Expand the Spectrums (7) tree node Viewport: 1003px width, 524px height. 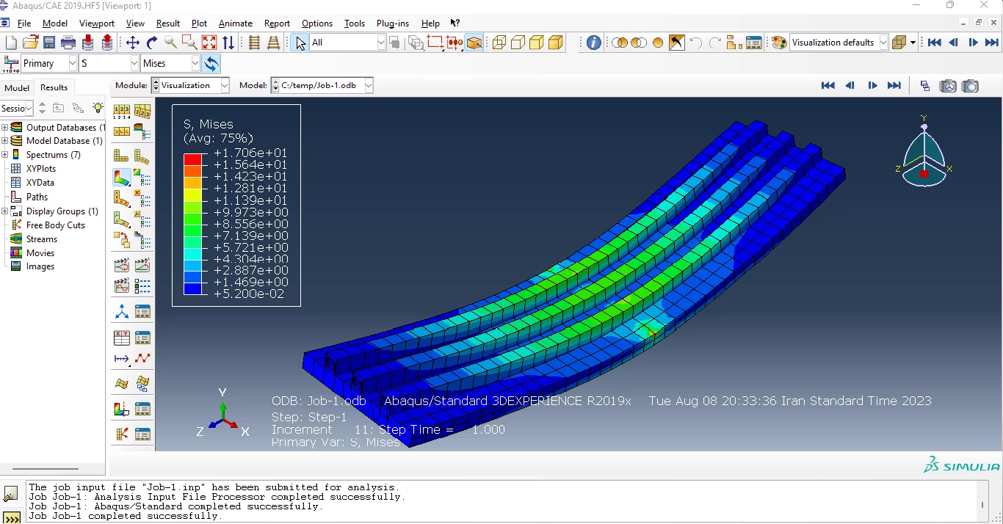tap(4, 155)
